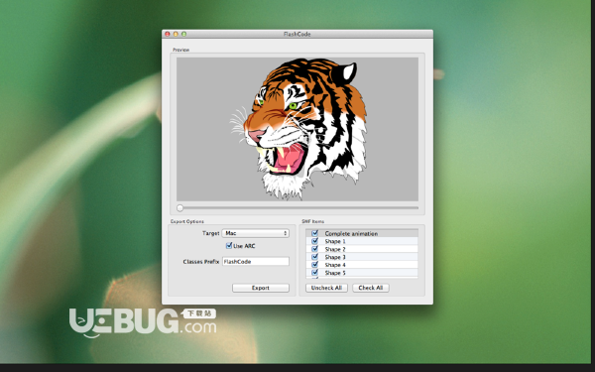Select the Shape 3 row label

point(335,257)
